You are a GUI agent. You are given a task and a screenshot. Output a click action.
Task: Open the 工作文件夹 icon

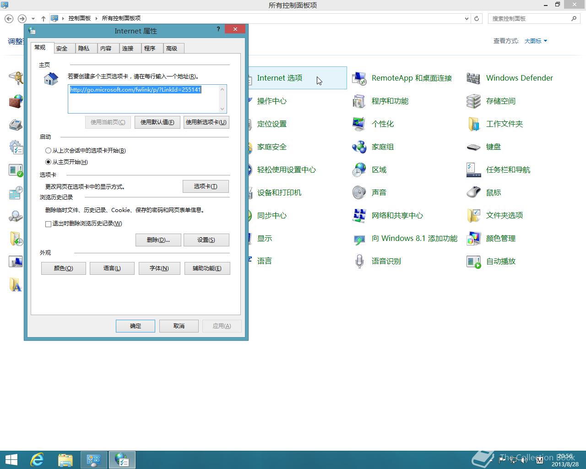[473, 124]
